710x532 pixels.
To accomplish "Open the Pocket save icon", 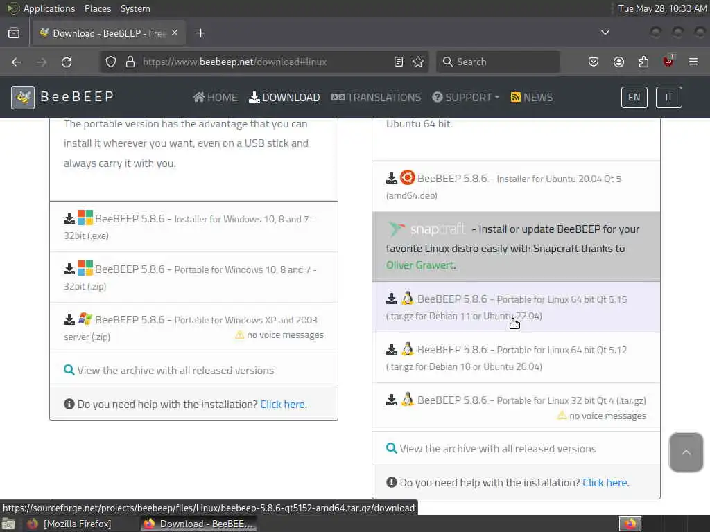I will point(594,62).
